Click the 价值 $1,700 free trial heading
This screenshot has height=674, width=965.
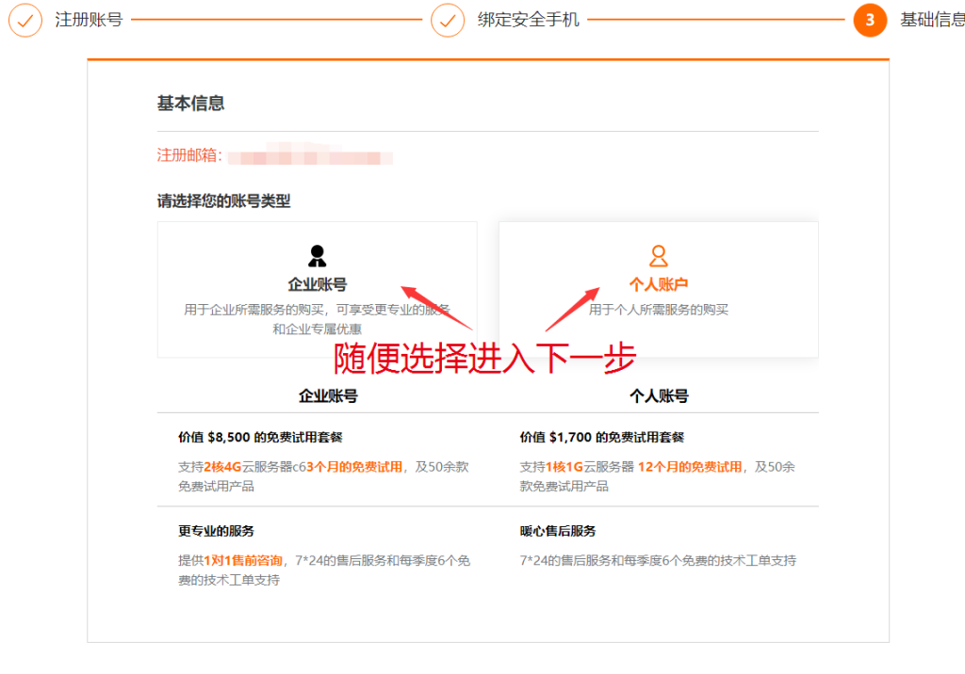tap(601, 437)
